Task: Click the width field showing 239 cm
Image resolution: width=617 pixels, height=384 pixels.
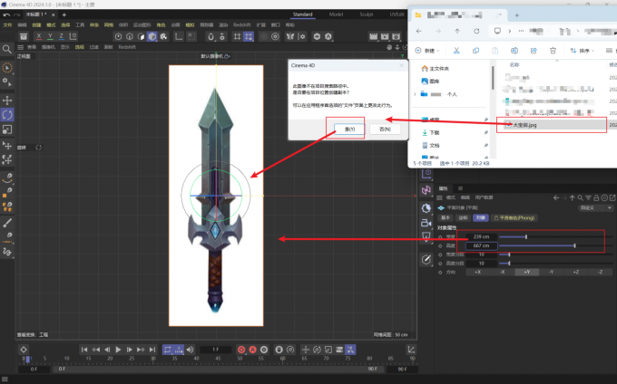Action: [481, 236]
